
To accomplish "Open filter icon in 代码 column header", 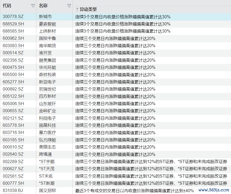I will pos(33,6).
